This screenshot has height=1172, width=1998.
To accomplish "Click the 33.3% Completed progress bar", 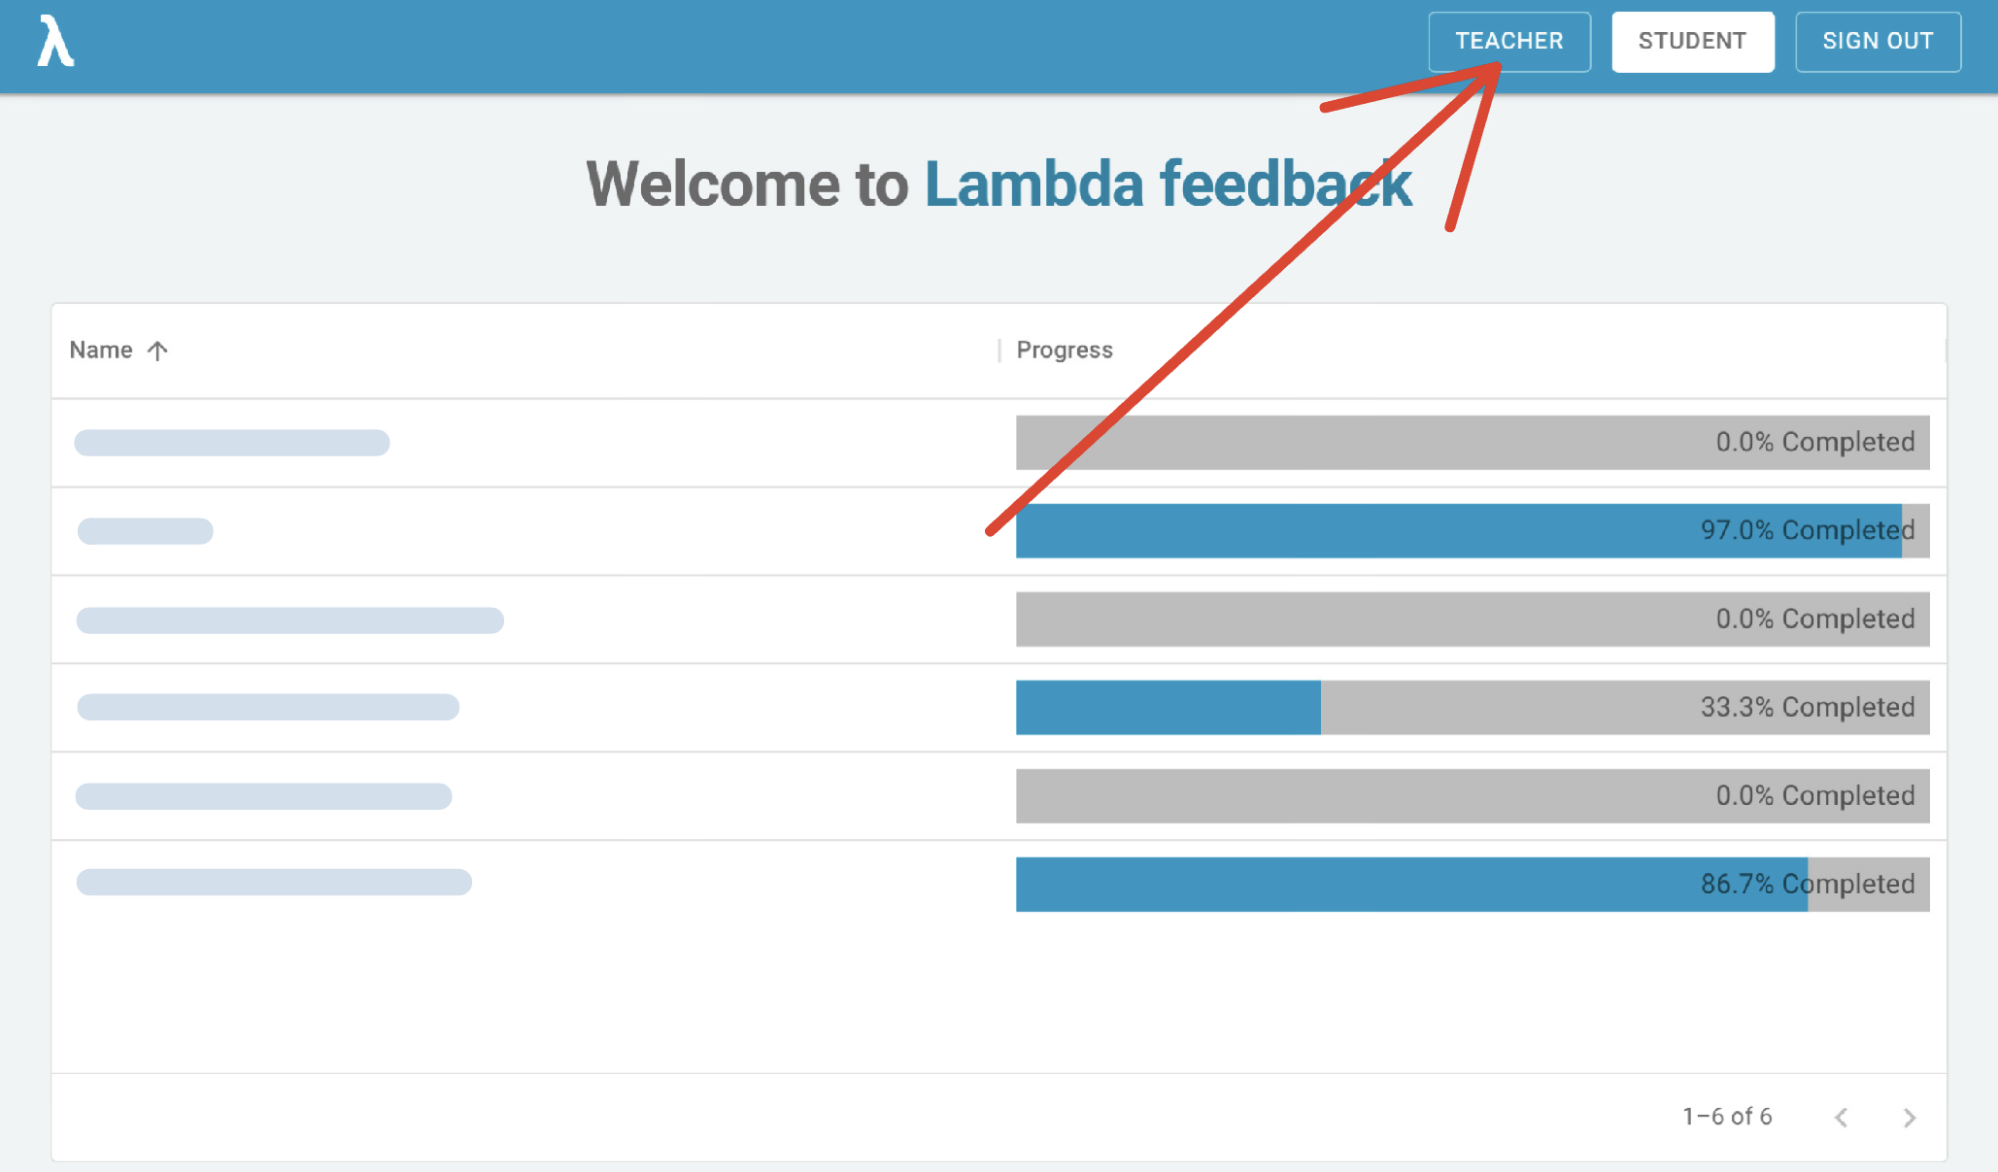I will tap(1472, 708).
